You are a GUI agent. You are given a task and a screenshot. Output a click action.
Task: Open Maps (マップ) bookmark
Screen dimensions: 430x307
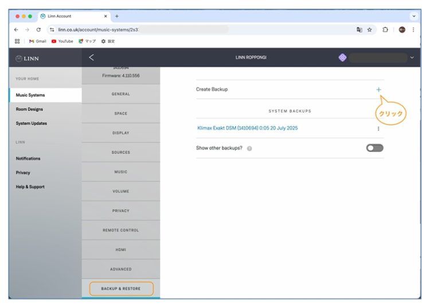click(x=87, y=41)
